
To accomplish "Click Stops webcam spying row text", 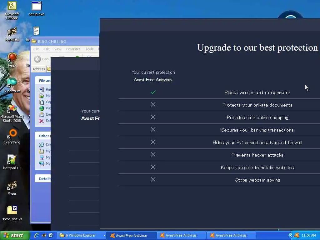I will [257, 180].
